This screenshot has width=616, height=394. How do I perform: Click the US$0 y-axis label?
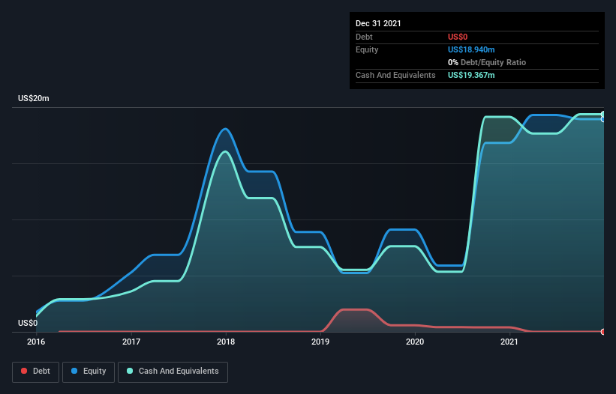tap(28, 323)
